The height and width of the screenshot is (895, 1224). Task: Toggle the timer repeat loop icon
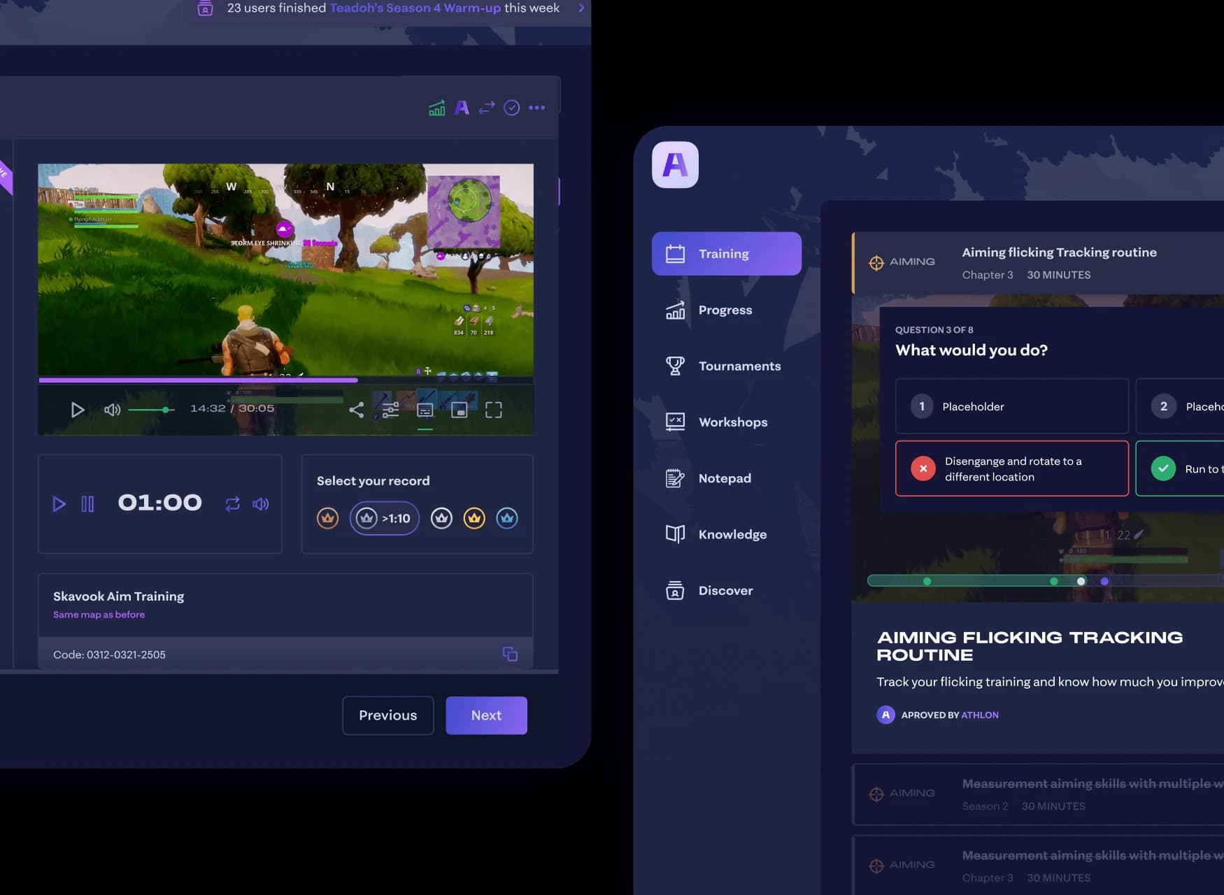(x=232, y=504)
